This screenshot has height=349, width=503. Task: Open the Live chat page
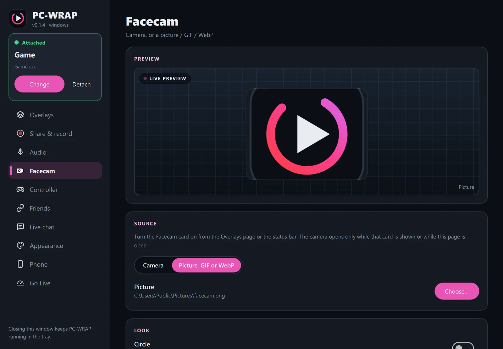click(x=55, y=227)
